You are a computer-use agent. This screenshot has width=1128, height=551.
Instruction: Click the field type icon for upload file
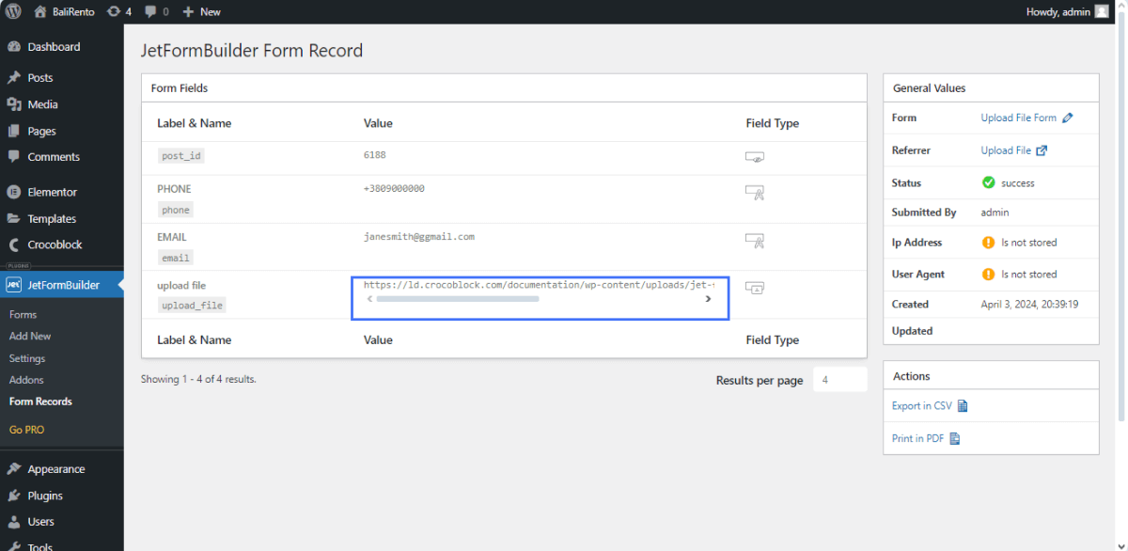(x=755, y=288)
